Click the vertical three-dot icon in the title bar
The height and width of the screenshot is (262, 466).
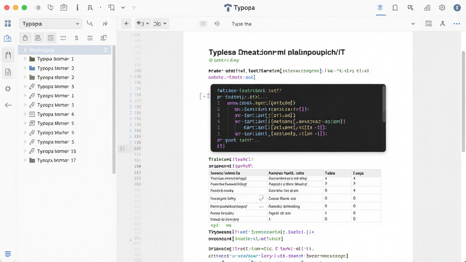(x=77, y=8)
